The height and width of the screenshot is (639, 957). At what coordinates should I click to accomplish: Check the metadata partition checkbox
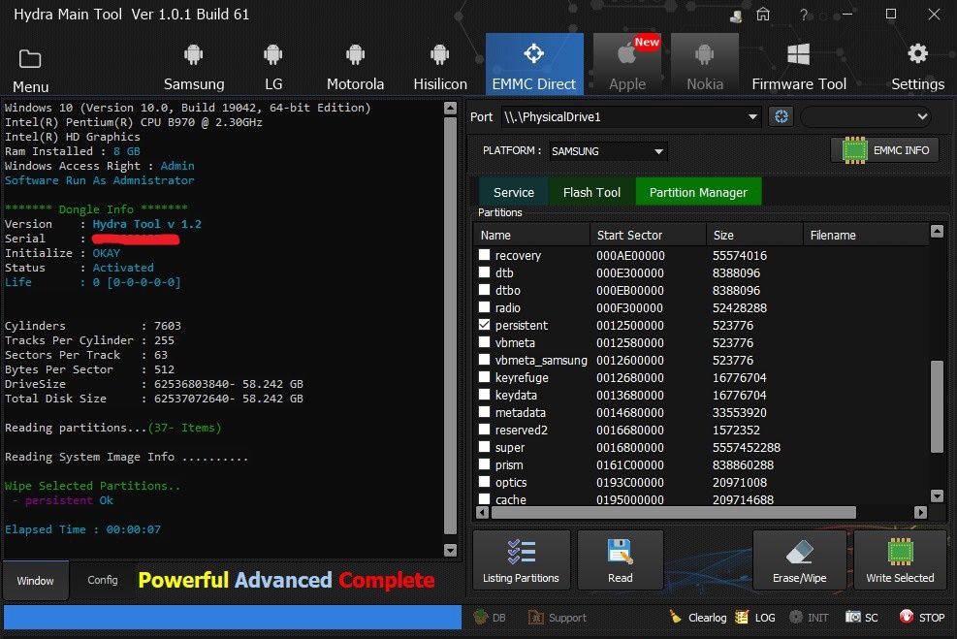[x=484, y=412]
